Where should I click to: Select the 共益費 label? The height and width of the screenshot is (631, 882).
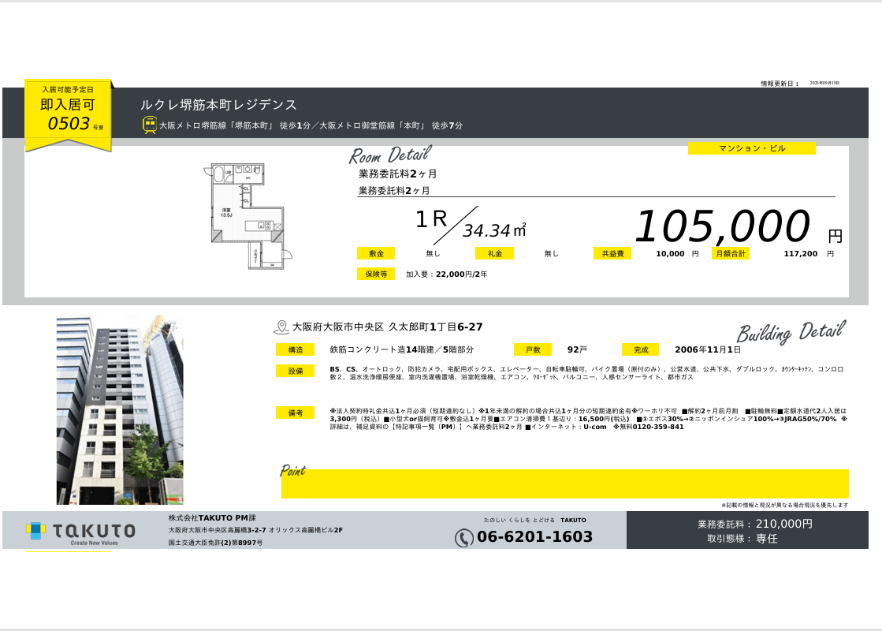(612, 253)
